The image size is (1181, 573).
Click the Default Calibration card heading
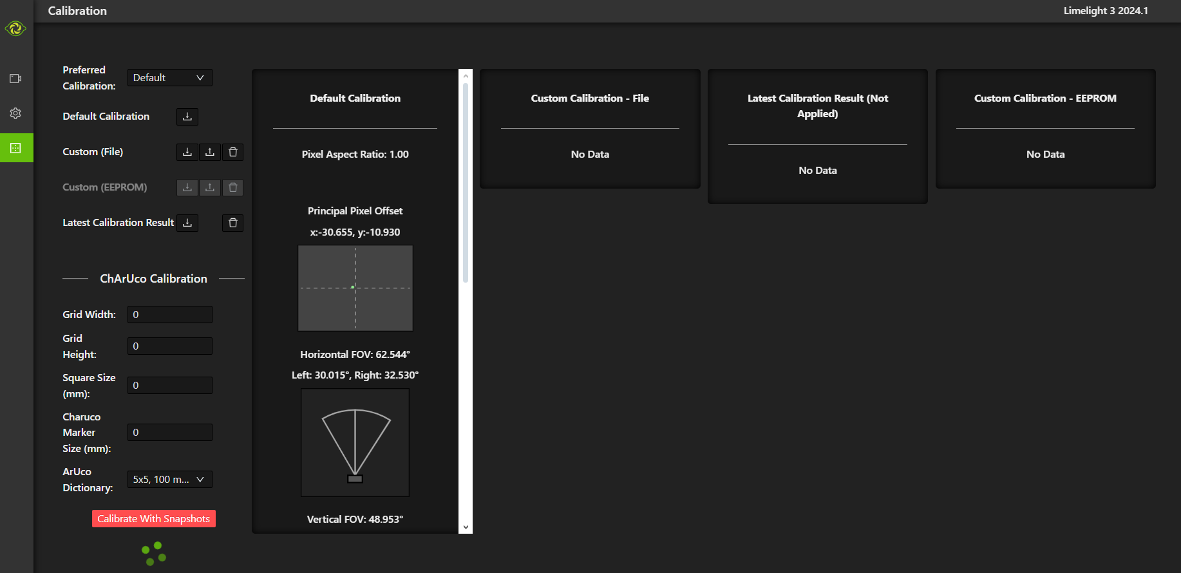[x=355, y=99]
